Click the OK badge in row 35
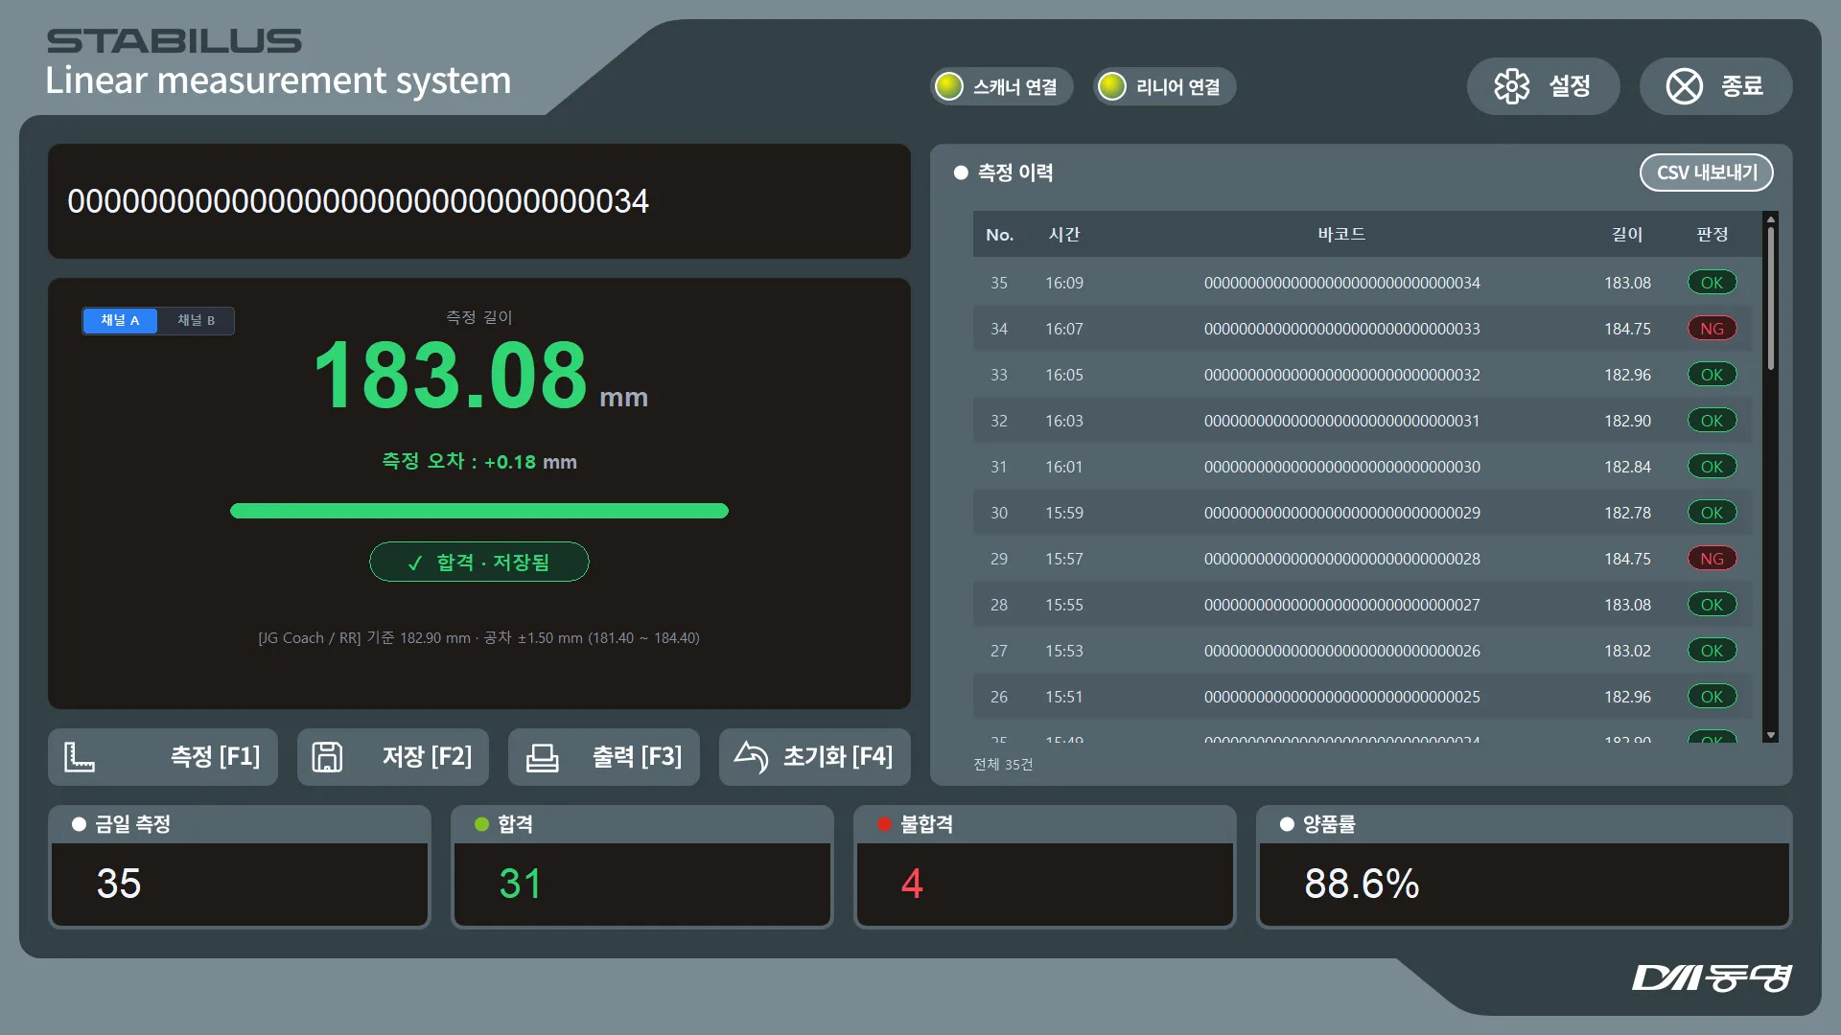This screenshot has height=1035, width=1841. click(x=1712, y=283)
